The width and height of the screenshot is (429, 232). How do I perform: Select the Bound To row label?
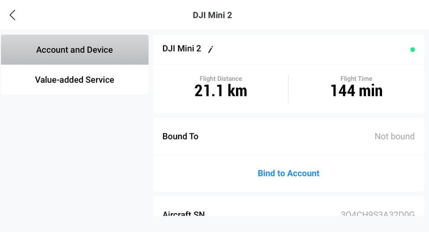click(181, 136)
